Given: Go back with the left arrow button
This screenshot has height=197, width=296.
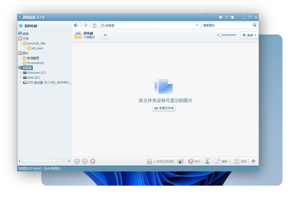Looking at the screenshot, I should pos(76,25).
